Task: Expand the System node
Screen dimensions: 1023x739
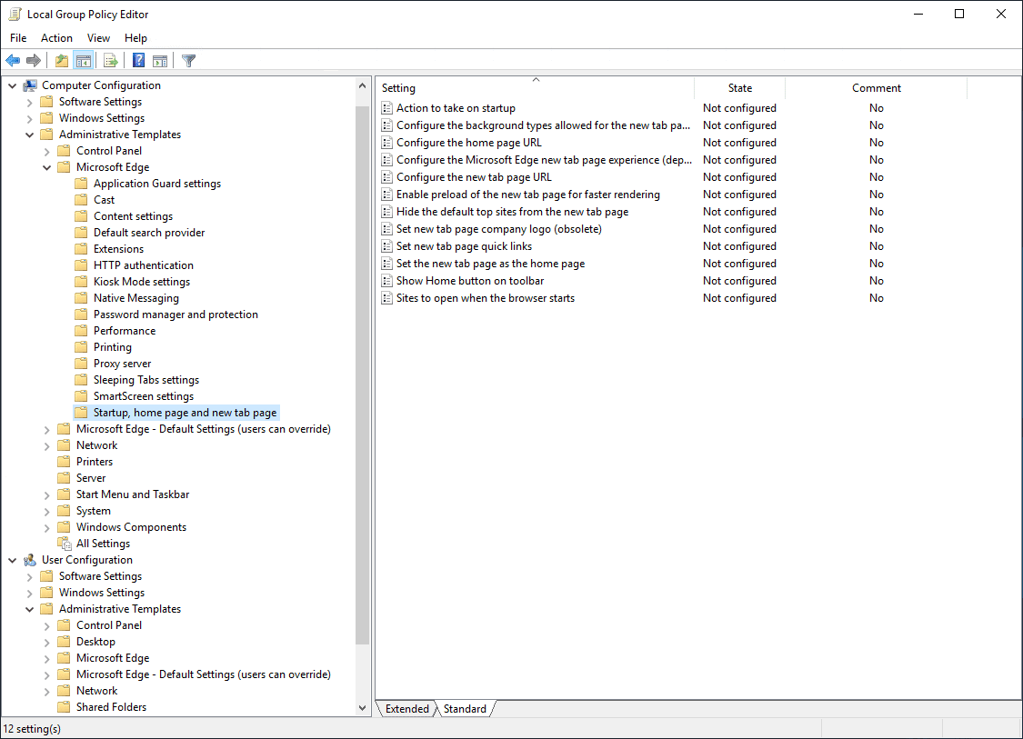Action: point(47,512)
